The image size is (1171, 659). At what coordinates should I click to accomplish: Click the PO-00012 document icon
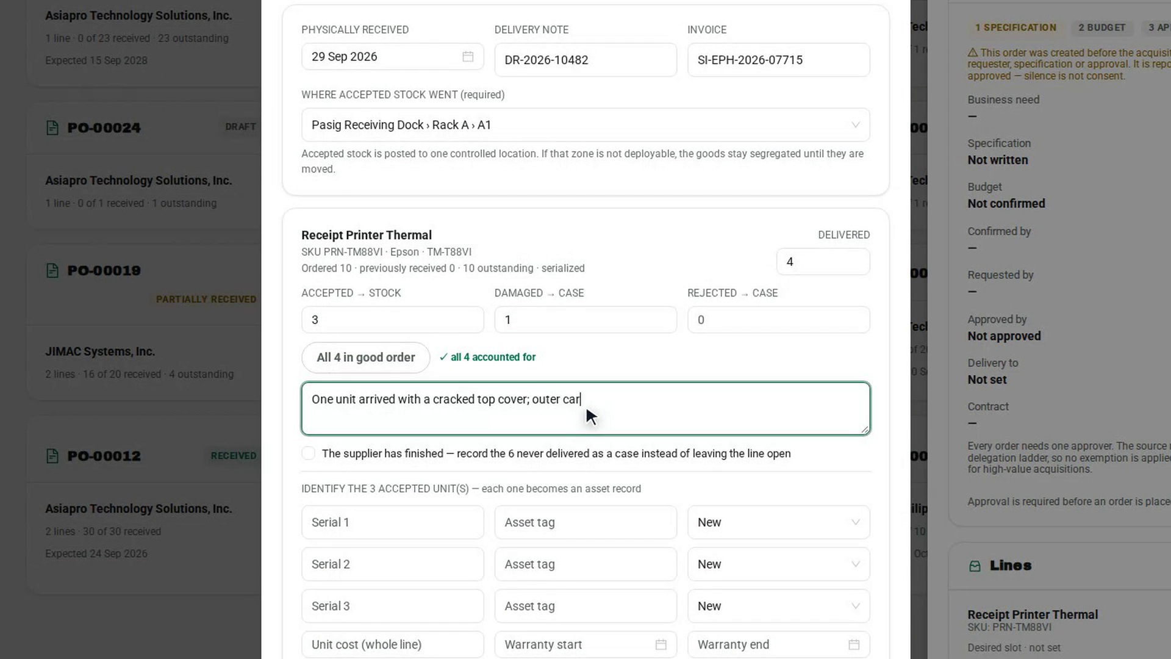[x=52, y=456]
